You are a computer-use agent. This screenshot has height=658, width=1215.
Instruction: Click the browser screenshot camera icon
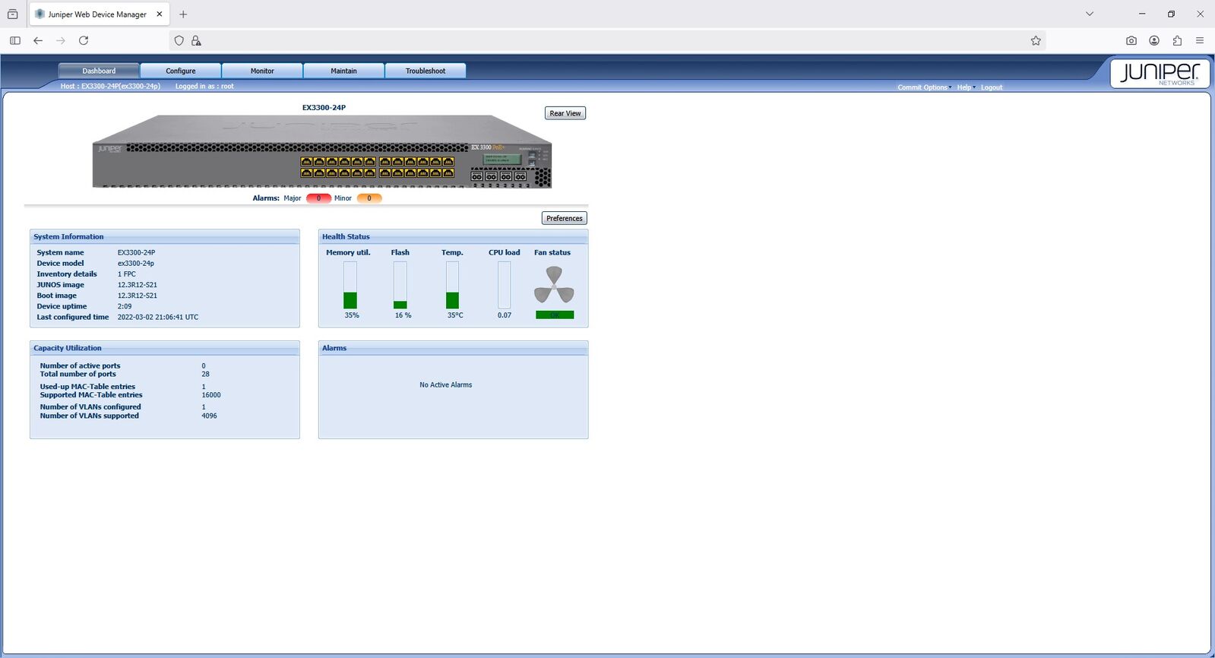point(1131,41)
